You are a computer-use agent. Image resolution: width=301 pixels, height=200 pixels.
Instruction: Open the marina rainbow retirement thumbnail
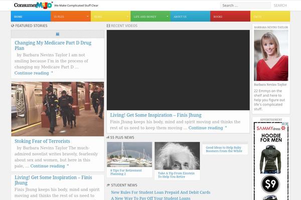(x=129, y=154)
